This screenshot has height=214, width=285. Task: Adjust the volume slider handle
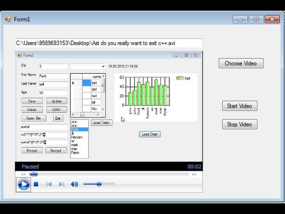point(99,184)
